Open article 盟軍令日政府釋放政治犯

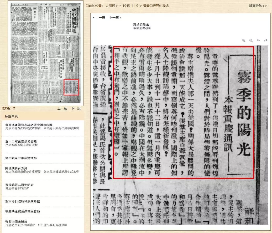23,201
